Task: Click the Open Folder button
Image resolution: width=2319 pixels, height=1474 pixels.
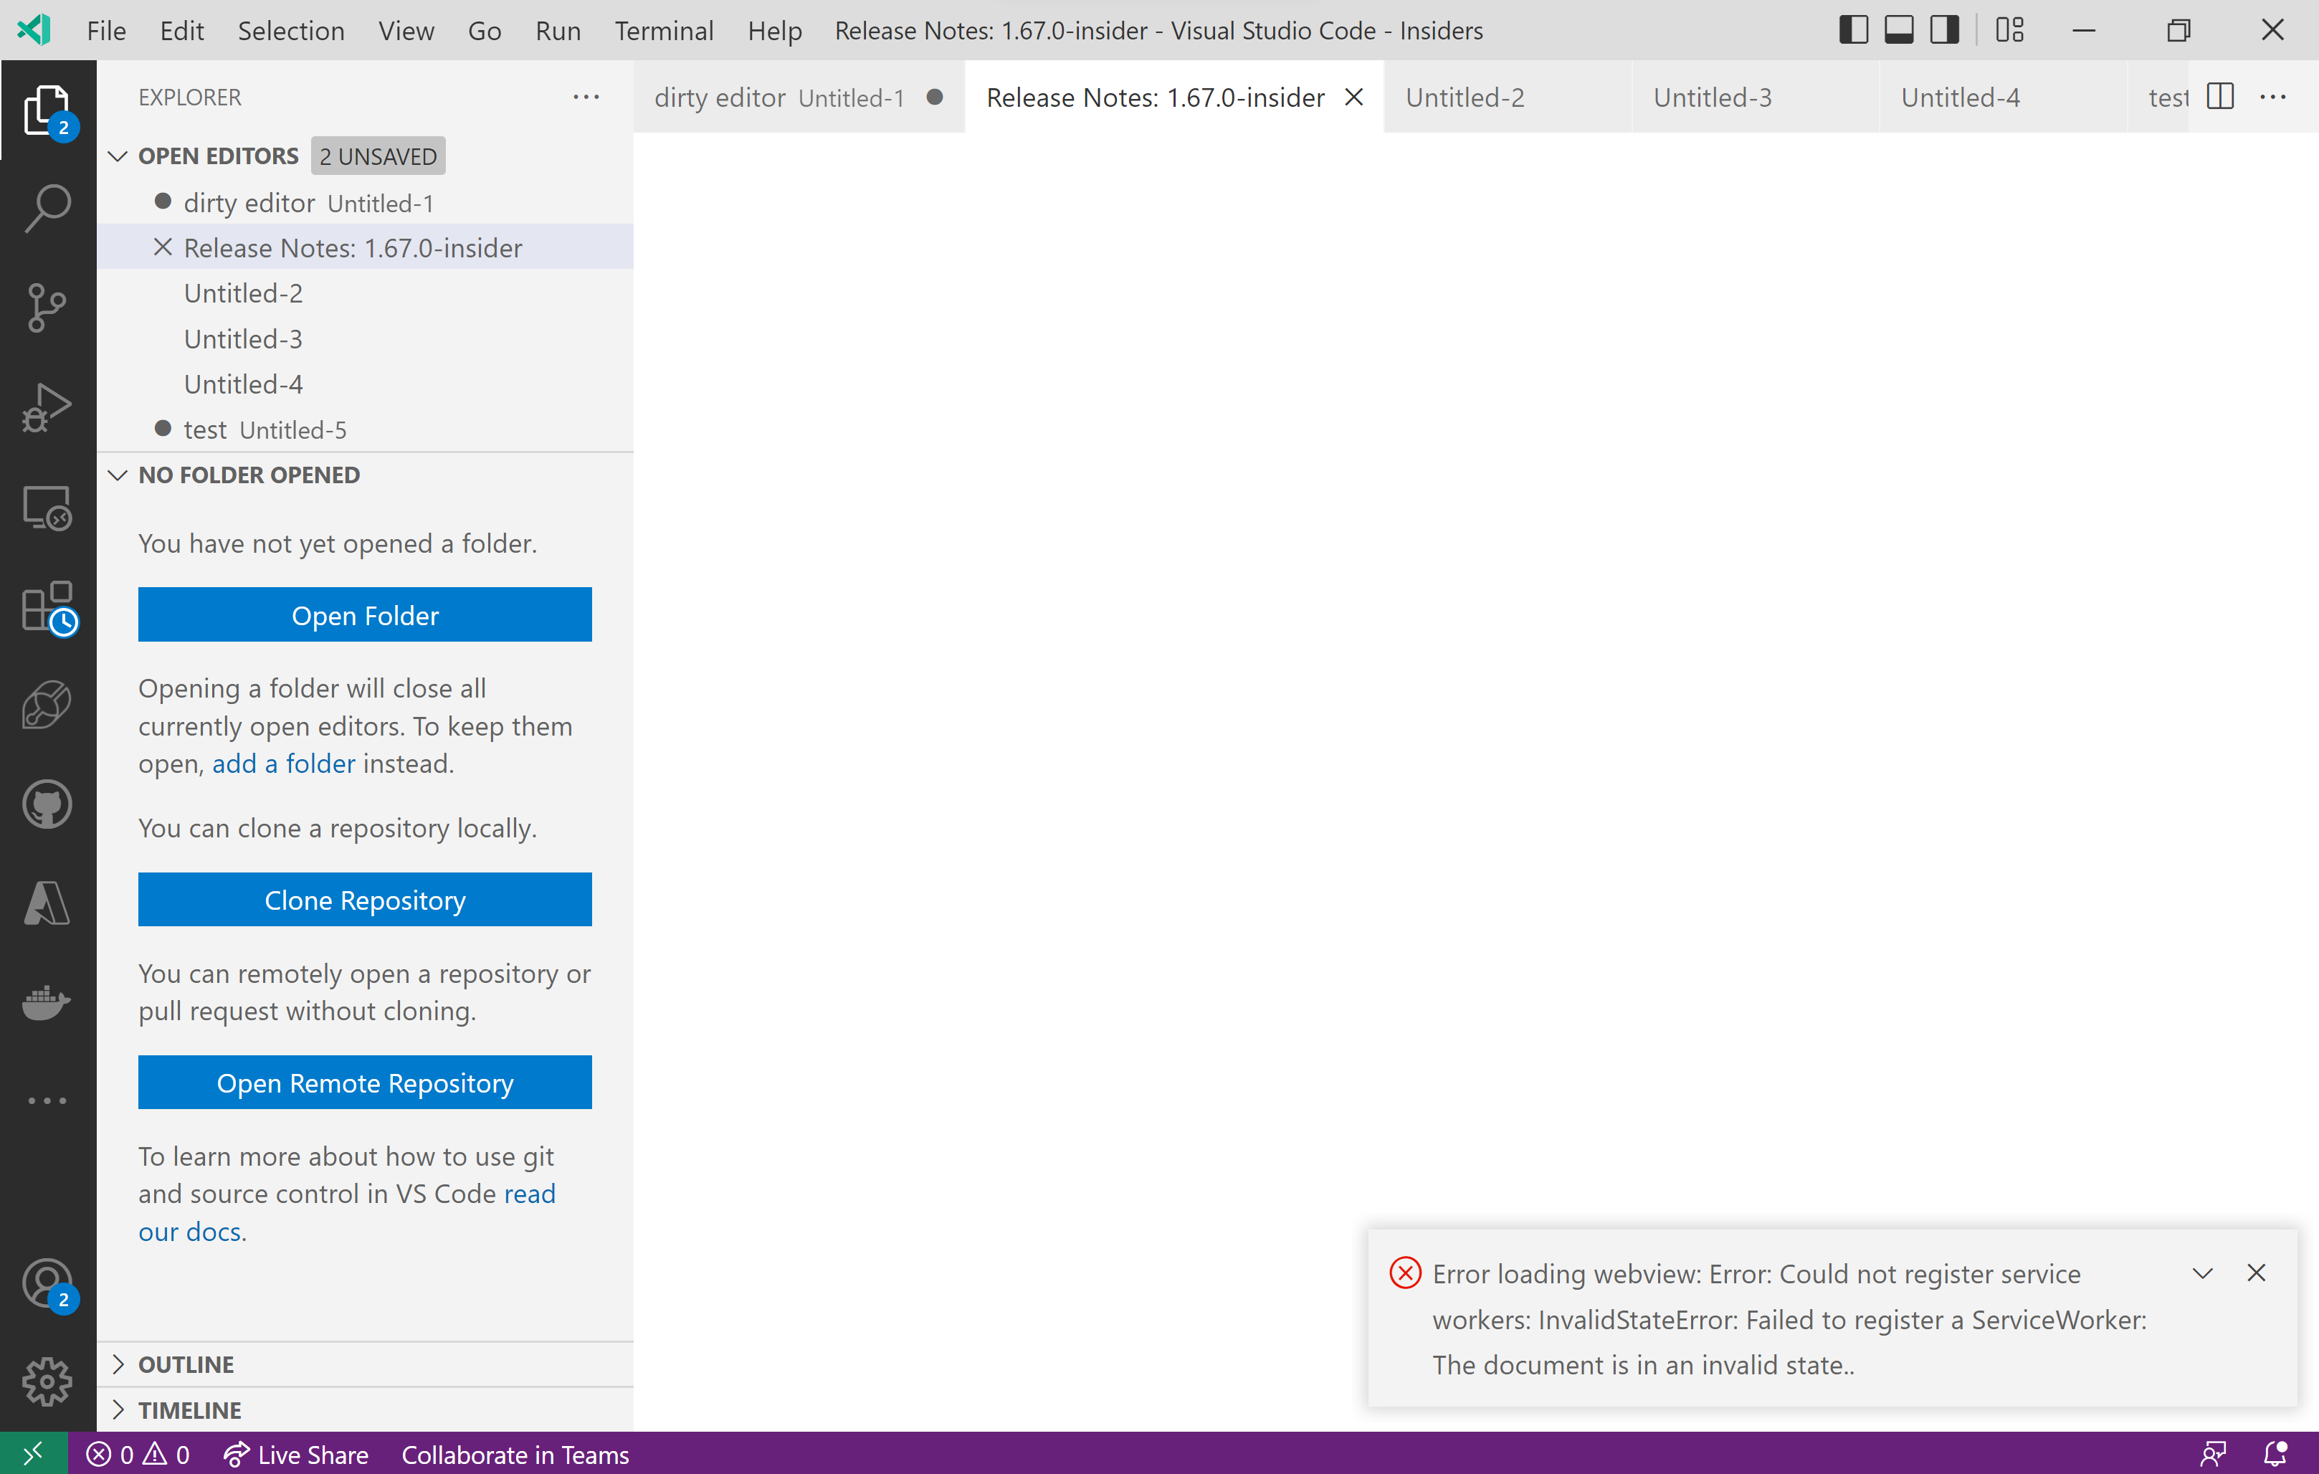Action: [x=365, y=614]
